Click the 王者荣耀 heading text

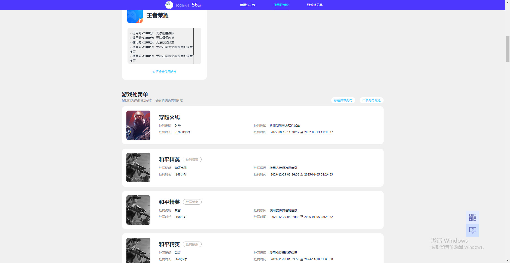click(157, 15)
